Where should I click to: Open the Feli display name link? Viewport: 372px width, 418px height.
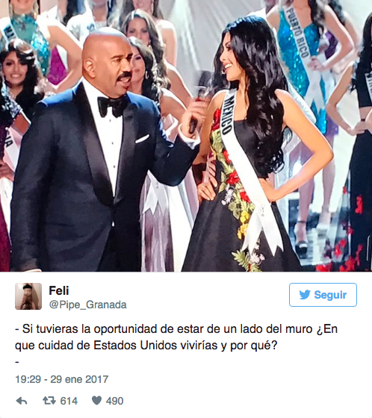[x=59, y=290]
